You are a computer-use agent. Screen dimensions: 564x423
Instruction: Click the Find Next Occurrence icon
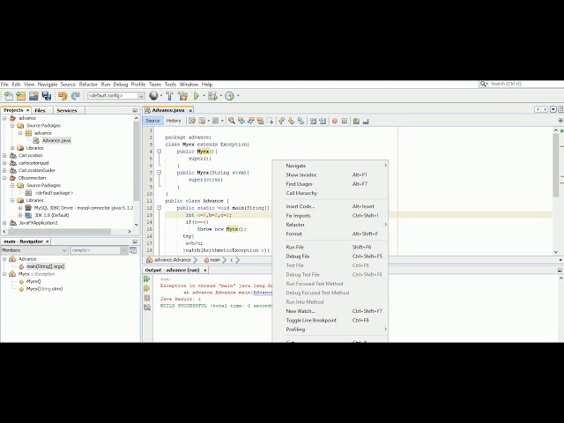pos(250,121)
